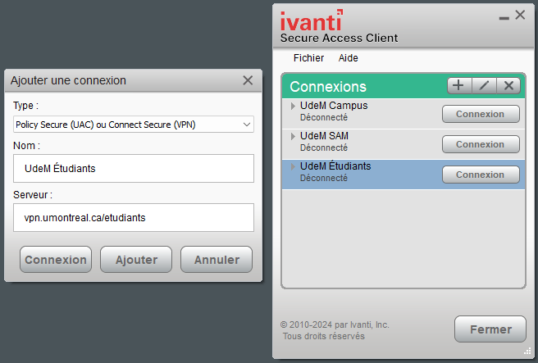
Task: Expand the UdeM Étudiants connection details
Action: 293,166
